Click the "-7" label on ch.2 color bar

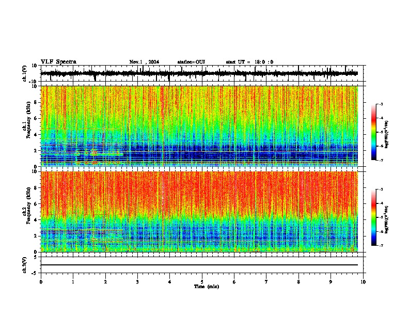[x=381, y=245]
